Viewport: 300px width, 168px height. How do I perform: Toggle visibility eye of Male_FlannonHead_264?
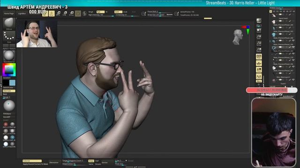coord(293,47)
